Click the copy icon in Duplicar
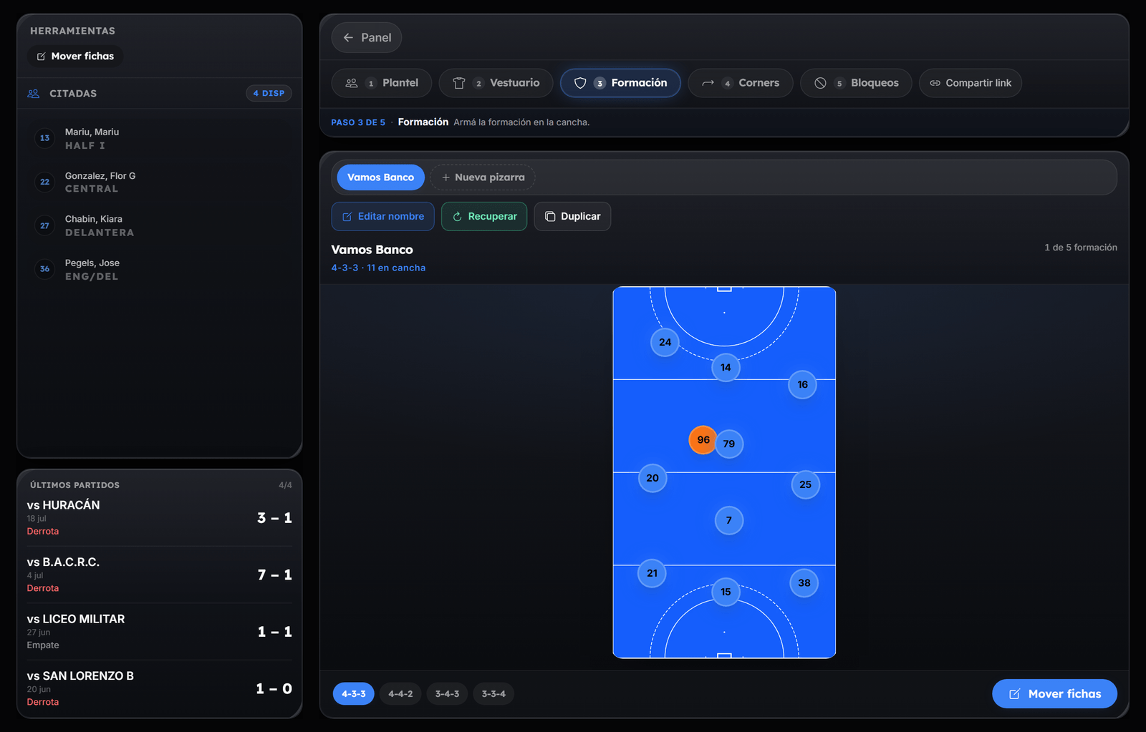Viewport: 1146px width, 732px height. pos(550,217)
